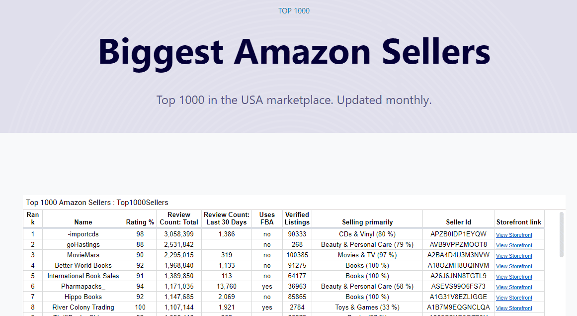This screenshot has height=316, width=577.
Task: Click the Selling primarily column header
Action: (x=367, y=222)
